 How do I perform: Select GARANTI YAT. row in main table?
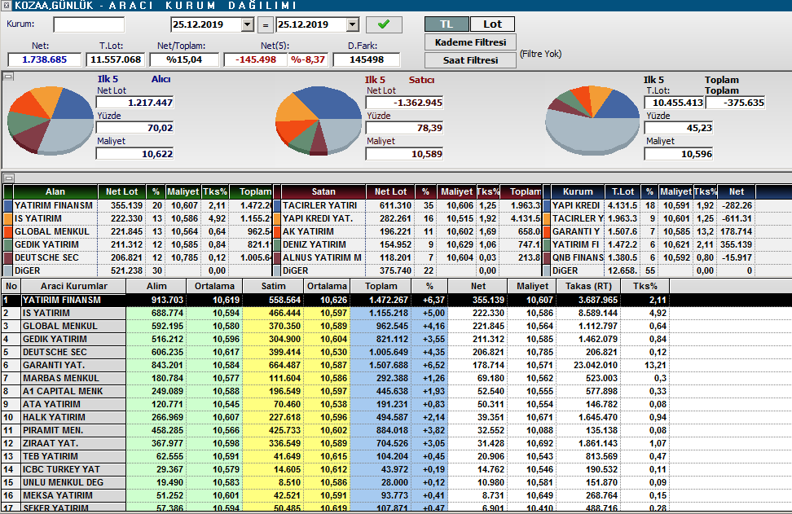[396, 365]
